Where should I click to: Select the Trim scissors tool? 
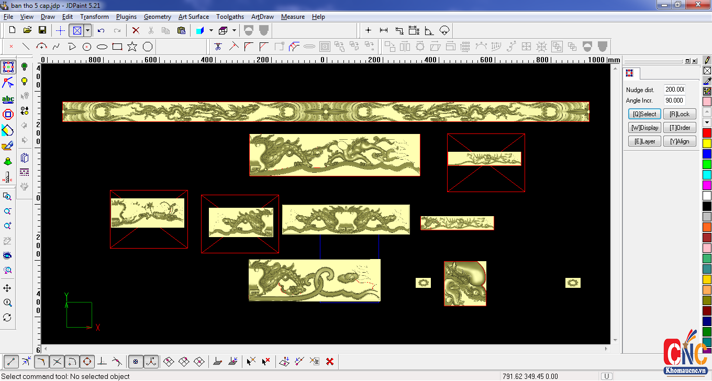pos(218,47)
